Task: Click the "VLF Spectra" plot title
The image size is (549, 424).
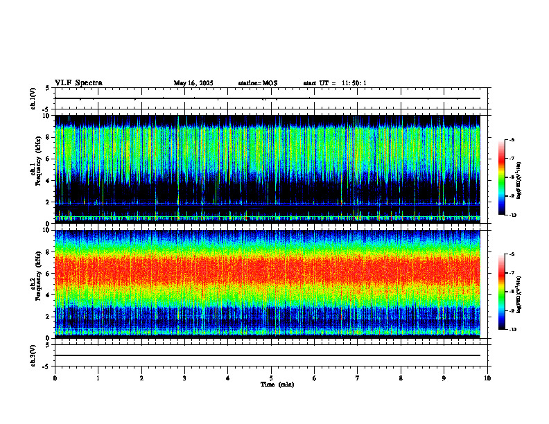Action: pyautogui.click(x=78, y=83)
